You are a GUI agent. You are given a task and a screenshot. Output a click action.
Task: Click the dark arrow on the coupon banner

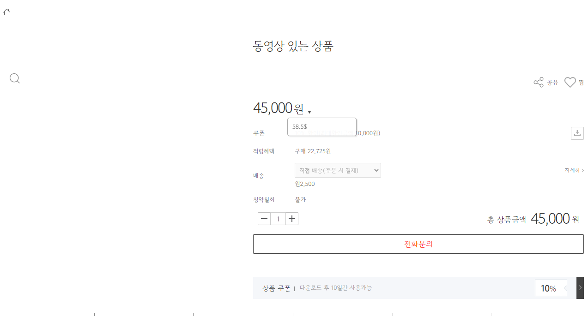click(580, 288)
